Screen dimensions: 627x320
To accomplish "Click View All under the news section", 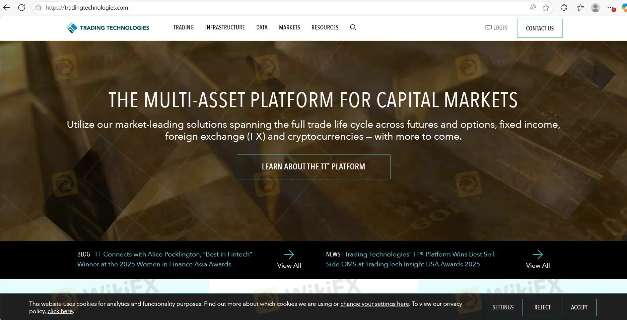I will [x=538, y=265].
